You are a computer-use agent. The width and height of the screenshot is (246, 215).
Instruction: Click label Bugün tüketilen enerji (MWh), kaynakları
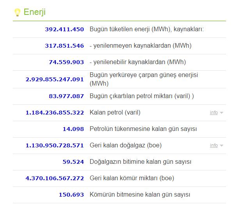point(146,29)
